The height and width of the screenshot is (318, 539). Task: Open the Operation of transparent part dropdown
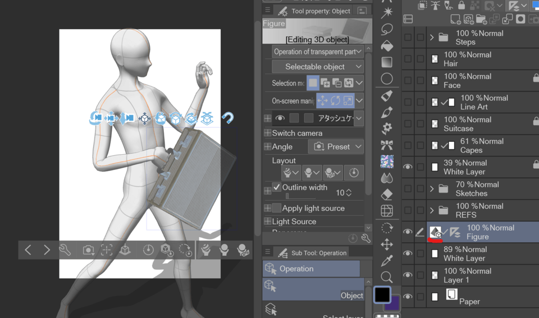318,52
